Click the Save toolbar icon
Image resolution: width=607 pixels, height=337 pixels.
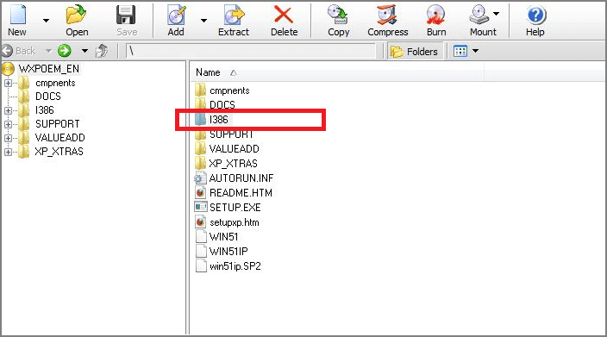(x=126, y=15)
